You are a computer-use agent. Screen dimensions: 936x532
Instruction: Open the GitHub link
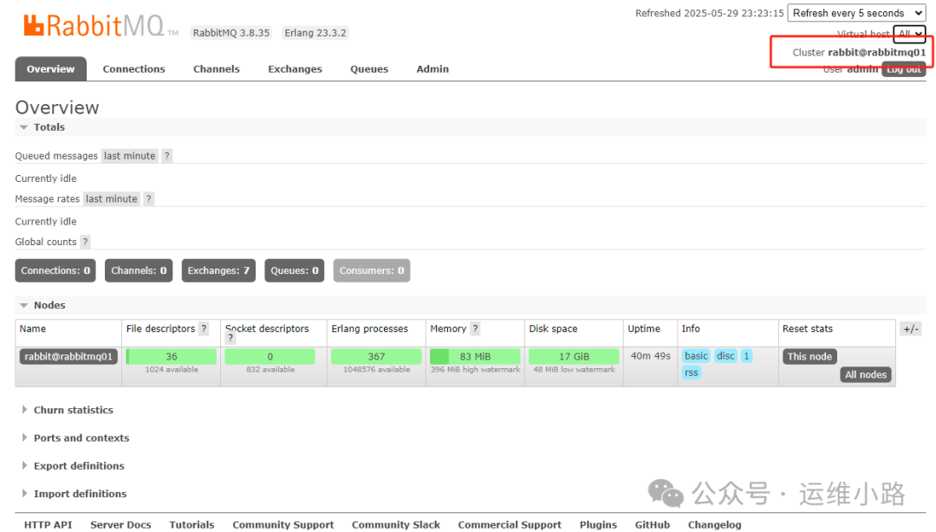[653, 525]
